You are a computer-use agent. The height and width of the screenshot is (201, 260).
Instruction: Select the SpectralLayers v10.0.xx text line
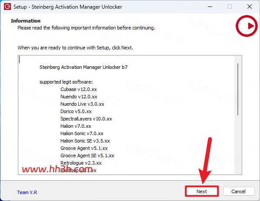click(x=86, y=119)
